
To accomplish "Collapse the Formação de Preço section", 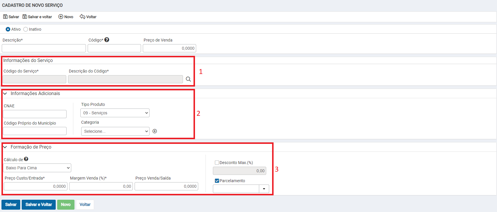I will coord(5,147).
